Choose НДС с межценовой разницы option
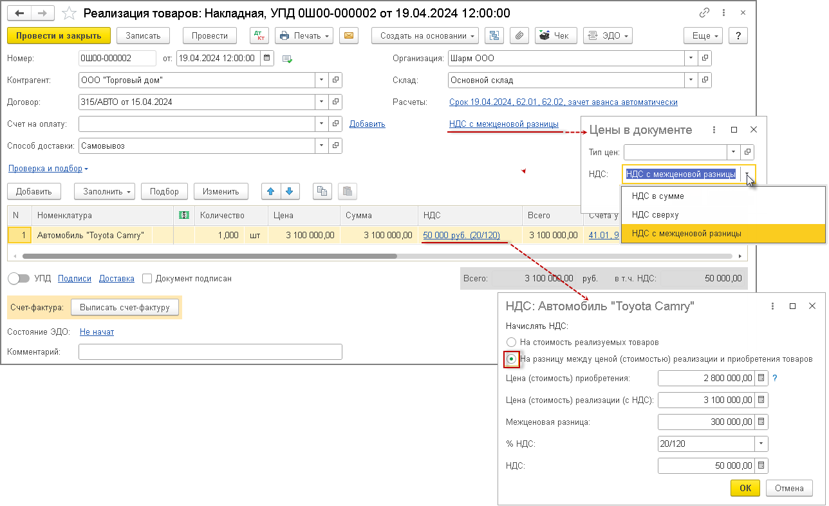The width and height of the screenshot is (829, 506). (x=723, y=233)
